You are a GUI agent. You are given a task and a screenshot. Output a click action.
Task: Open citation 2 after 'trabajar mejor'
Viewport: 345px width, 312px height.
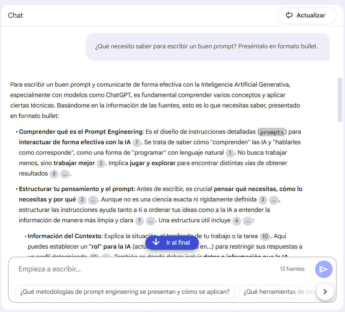pos(101,164)
